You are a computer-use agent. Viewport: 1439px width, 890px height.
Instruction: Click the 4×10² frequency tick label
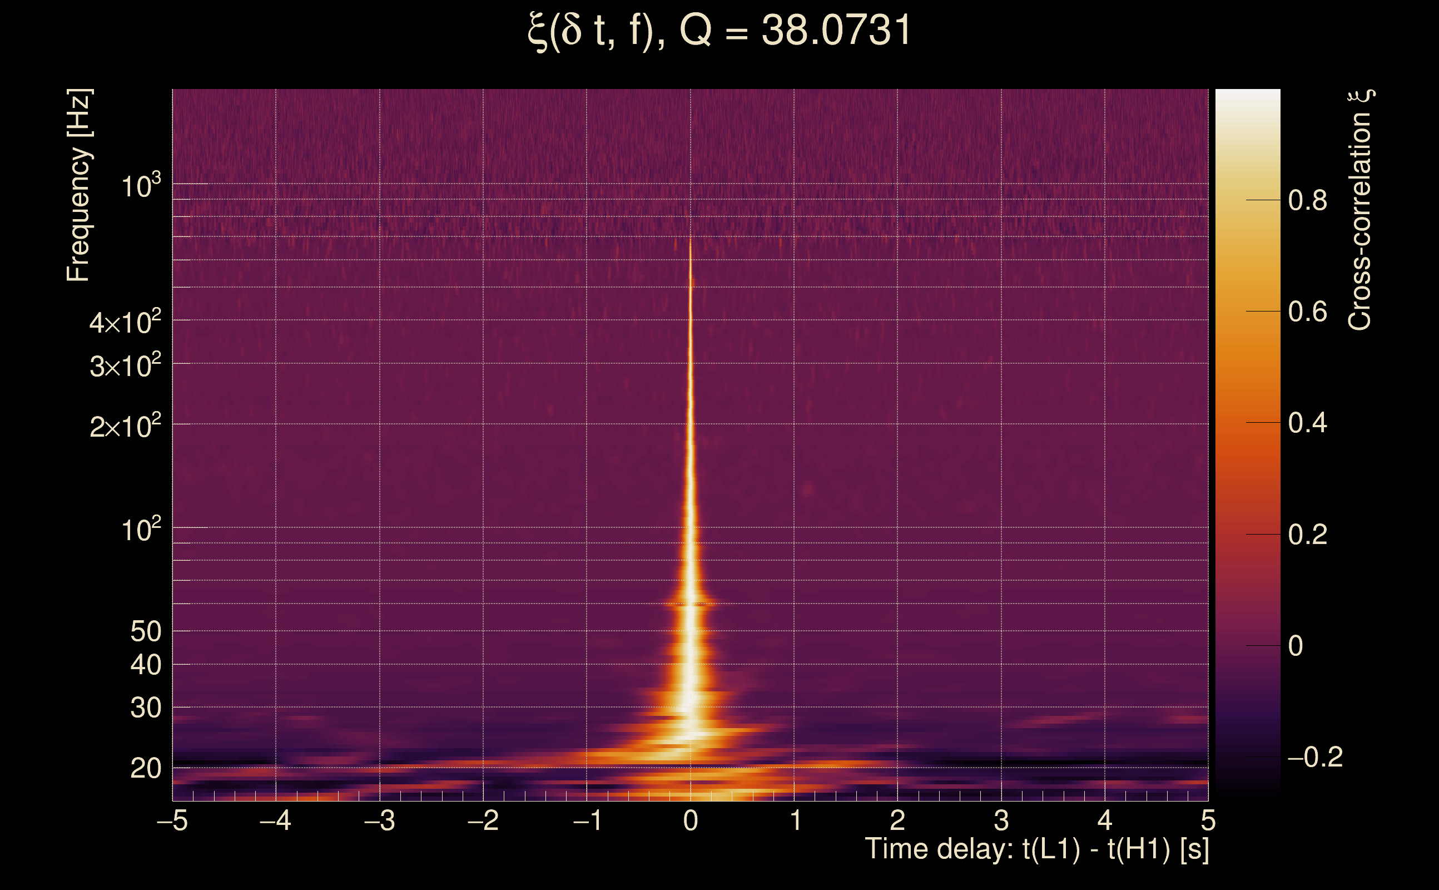[x=125, y=322]
